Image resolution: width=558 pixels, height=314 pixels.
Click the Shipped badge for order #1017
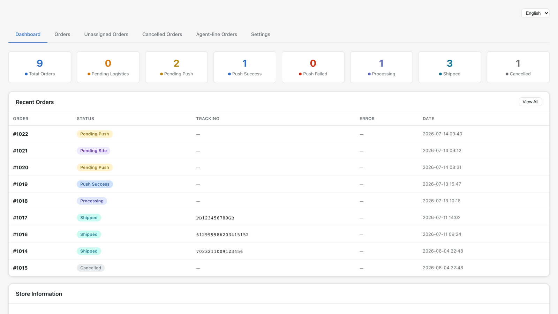click(89, 218)
